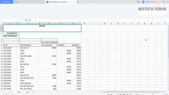169x95 pixels.
Task: Select column A header
Action: (10, 24)
